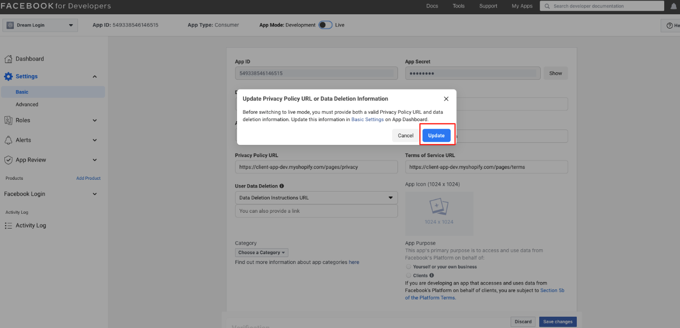The height and width of the screenshot is (328, 680).
Task: Open Support in top navigation
Action: pos(488,6)
